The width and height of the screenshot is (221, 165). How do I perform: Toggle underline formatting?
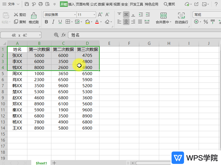point(60,22)
